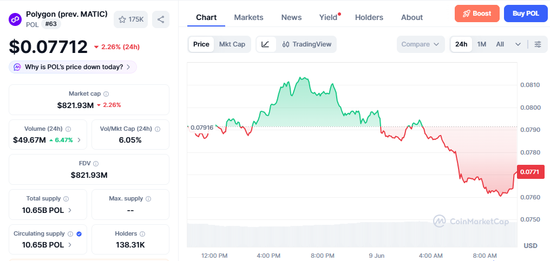This screenshot has height=261, width=550.
Task: Select the 24h time range
Action: pos(461,44)
